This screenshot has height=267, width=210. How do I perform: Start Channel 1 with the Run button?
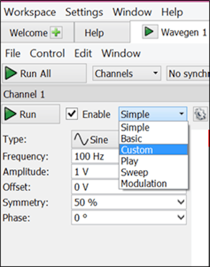pyautogui.click(x=31, y=114)
